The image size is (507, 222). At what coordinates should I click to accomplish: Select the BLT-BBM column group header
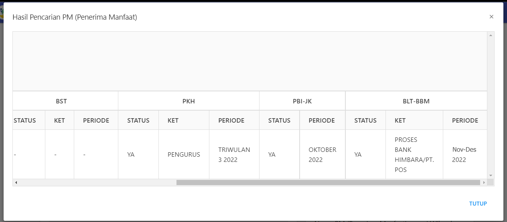coord(416,101)
